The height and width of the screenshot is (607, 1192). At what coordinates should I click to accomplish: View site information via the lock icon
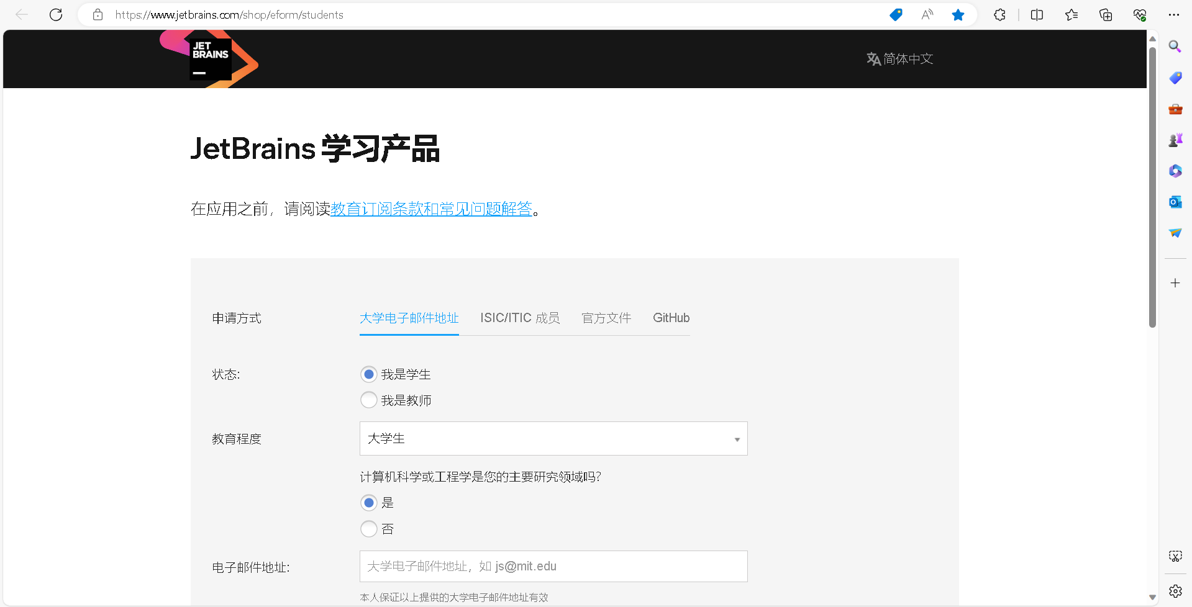coord(98,15)
